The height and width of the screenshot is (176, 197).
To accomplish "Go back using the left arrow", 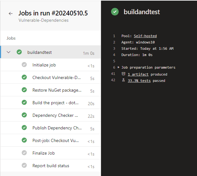I will [x=11, y=14].
